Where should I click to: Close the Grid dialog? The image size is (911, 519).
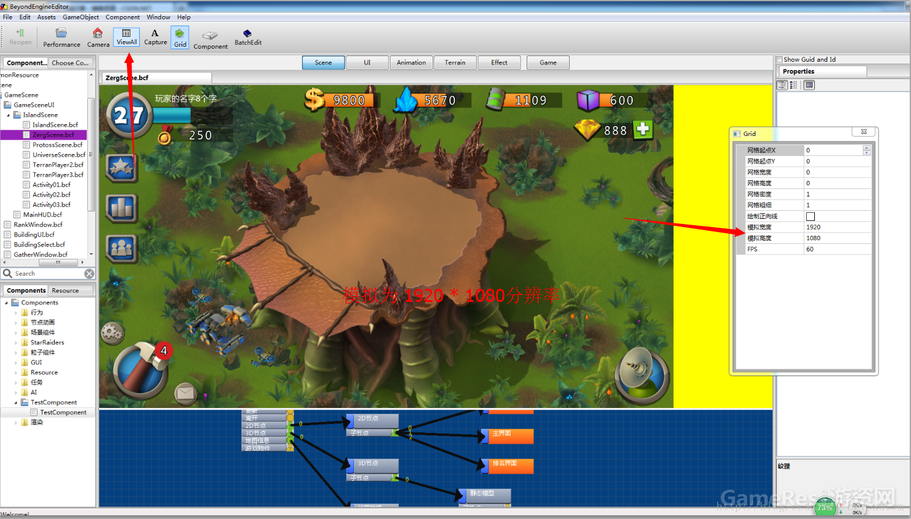click(864, 132)
